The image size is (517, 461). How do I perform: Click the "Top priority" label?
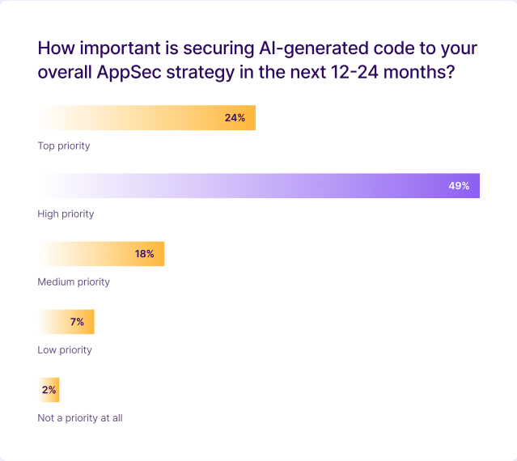pyautogui.click(x=64, y=146)
